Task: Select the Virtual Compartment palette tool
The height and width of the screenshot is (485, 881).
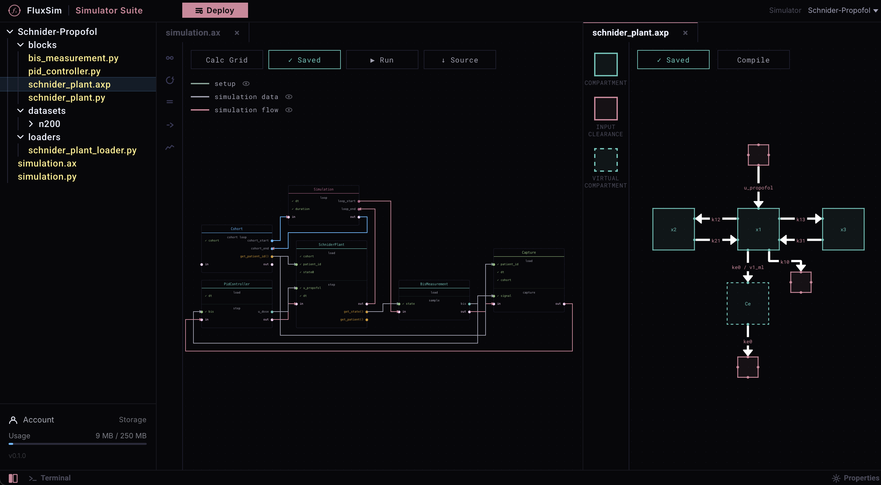Action: (606, 160)
